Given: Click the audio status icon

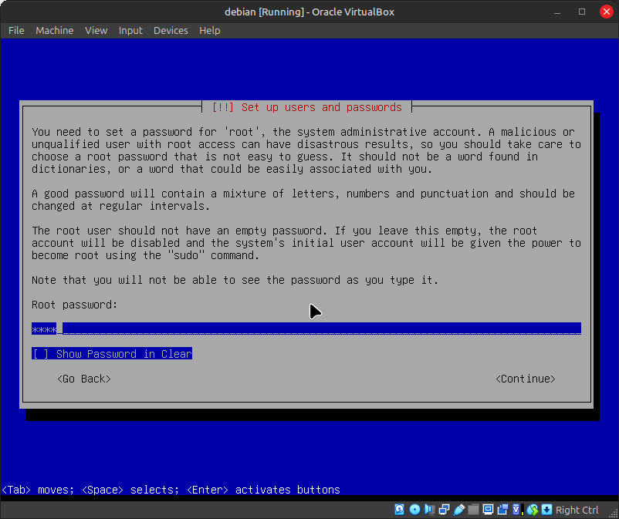Looking at the screenshot, I should click(429, 510).
